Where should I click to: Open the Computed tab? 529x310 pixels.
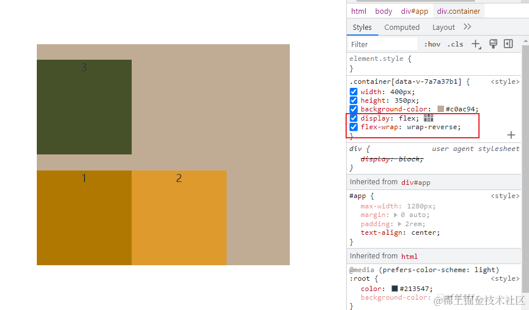402,28
